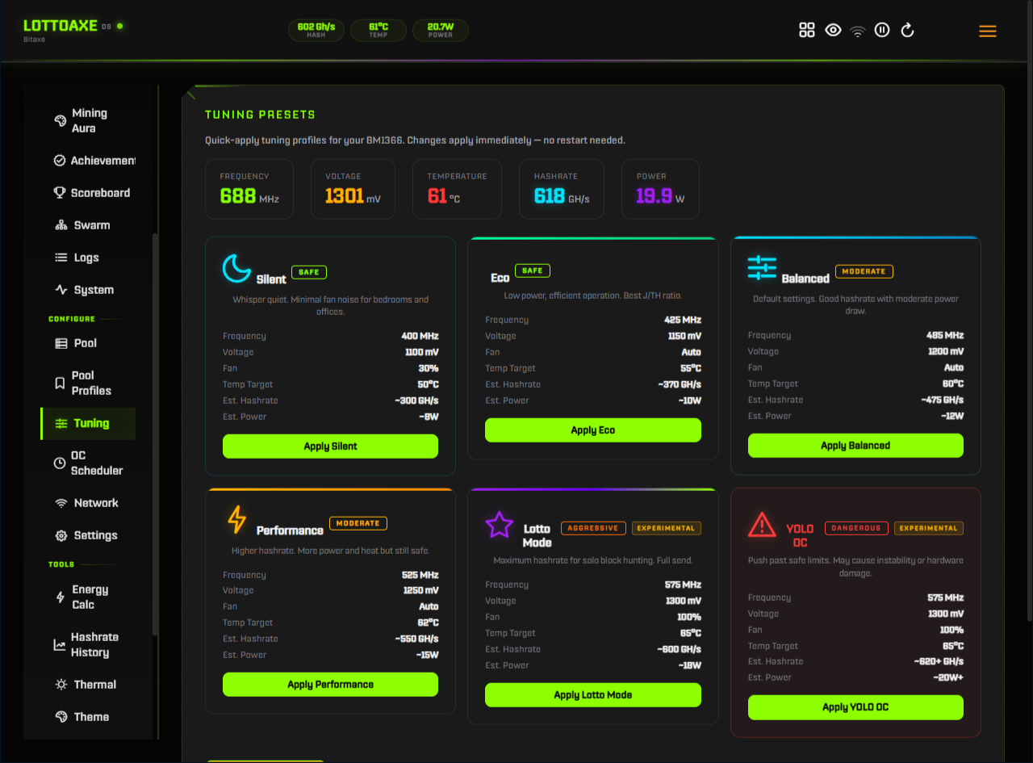The image size is (1033, 763).
Task: Click the Lotto Mode star icon
Action: [499, 525]
